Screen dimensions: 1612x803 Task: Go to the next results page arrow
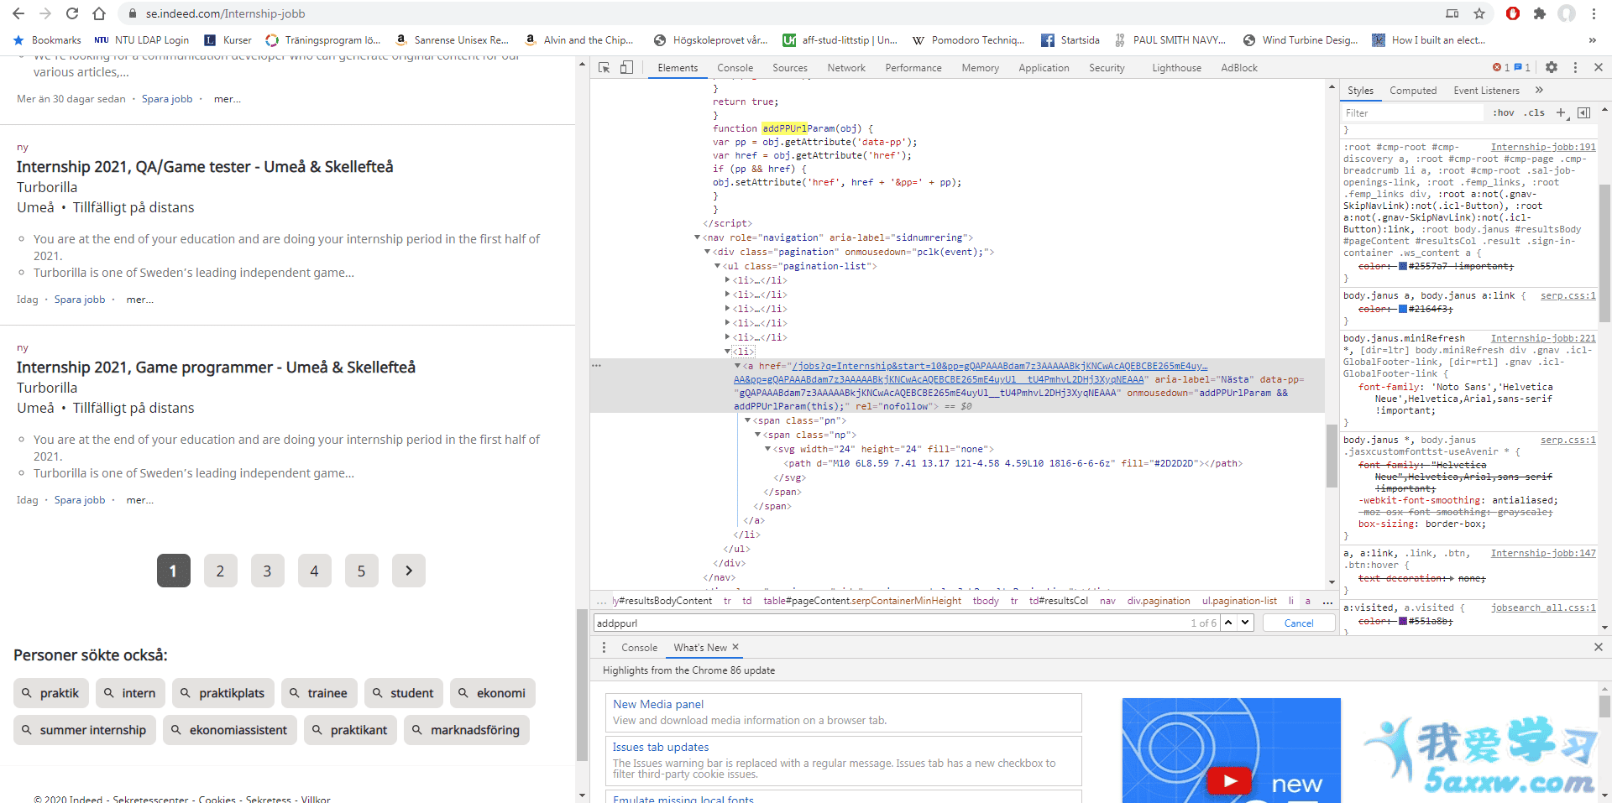pos(409,571)
